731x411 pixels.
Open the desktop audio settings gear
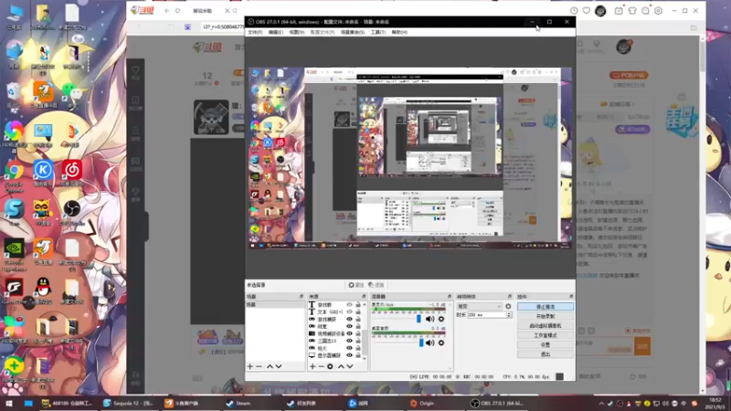coord(441,343)
